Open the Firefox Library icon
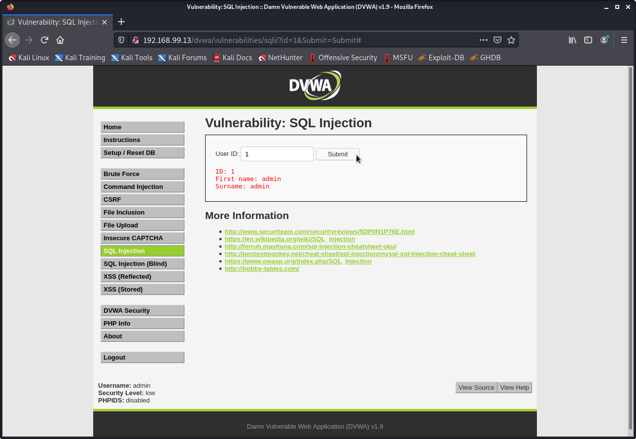Screen dimensions: 636x439 (x=572, y=40)
